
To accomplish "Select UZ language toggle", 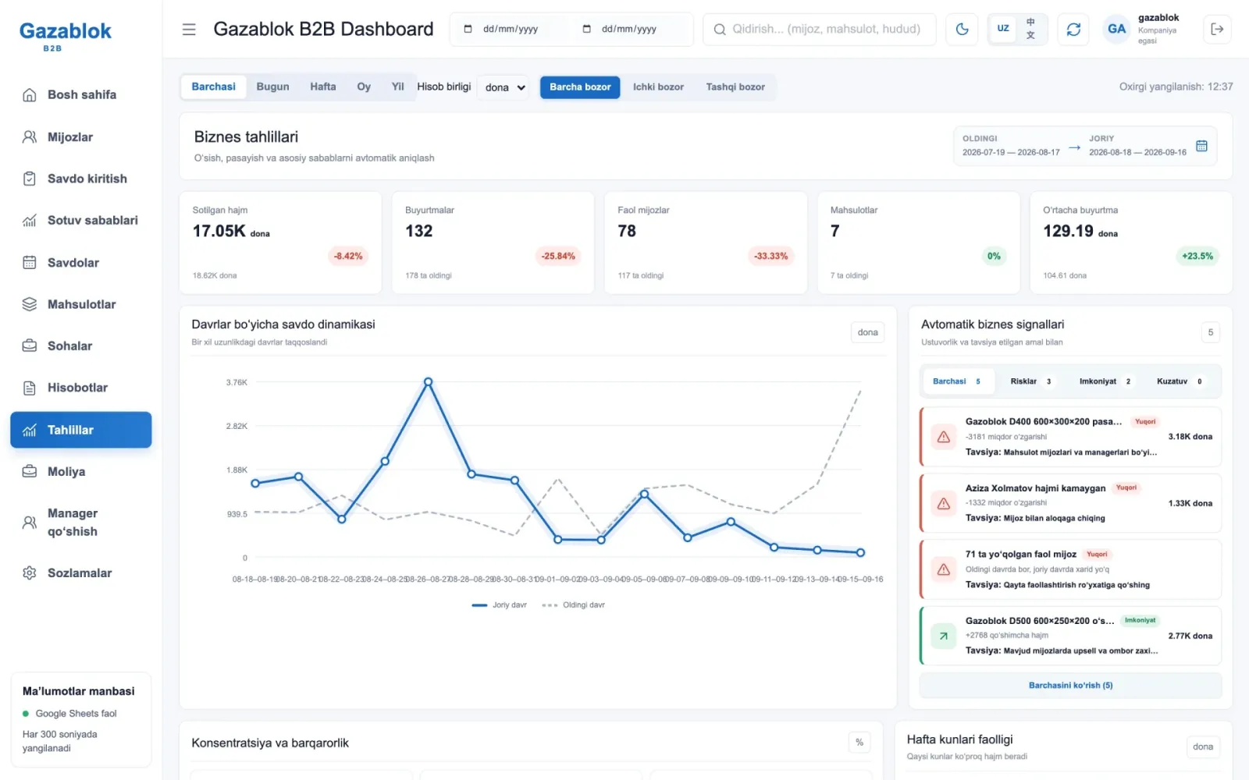I will point(1003,29).
